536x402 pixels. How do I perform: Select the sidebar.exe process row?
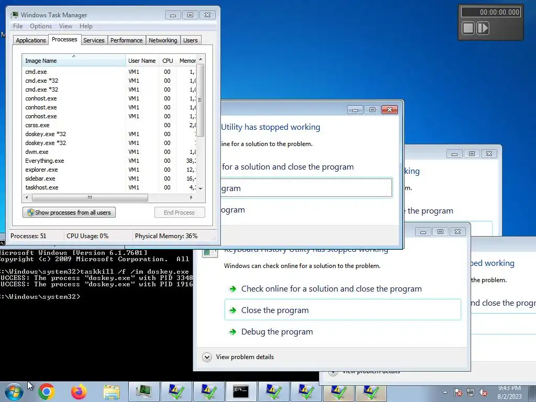pyautogui.click(x=109, y=178)
